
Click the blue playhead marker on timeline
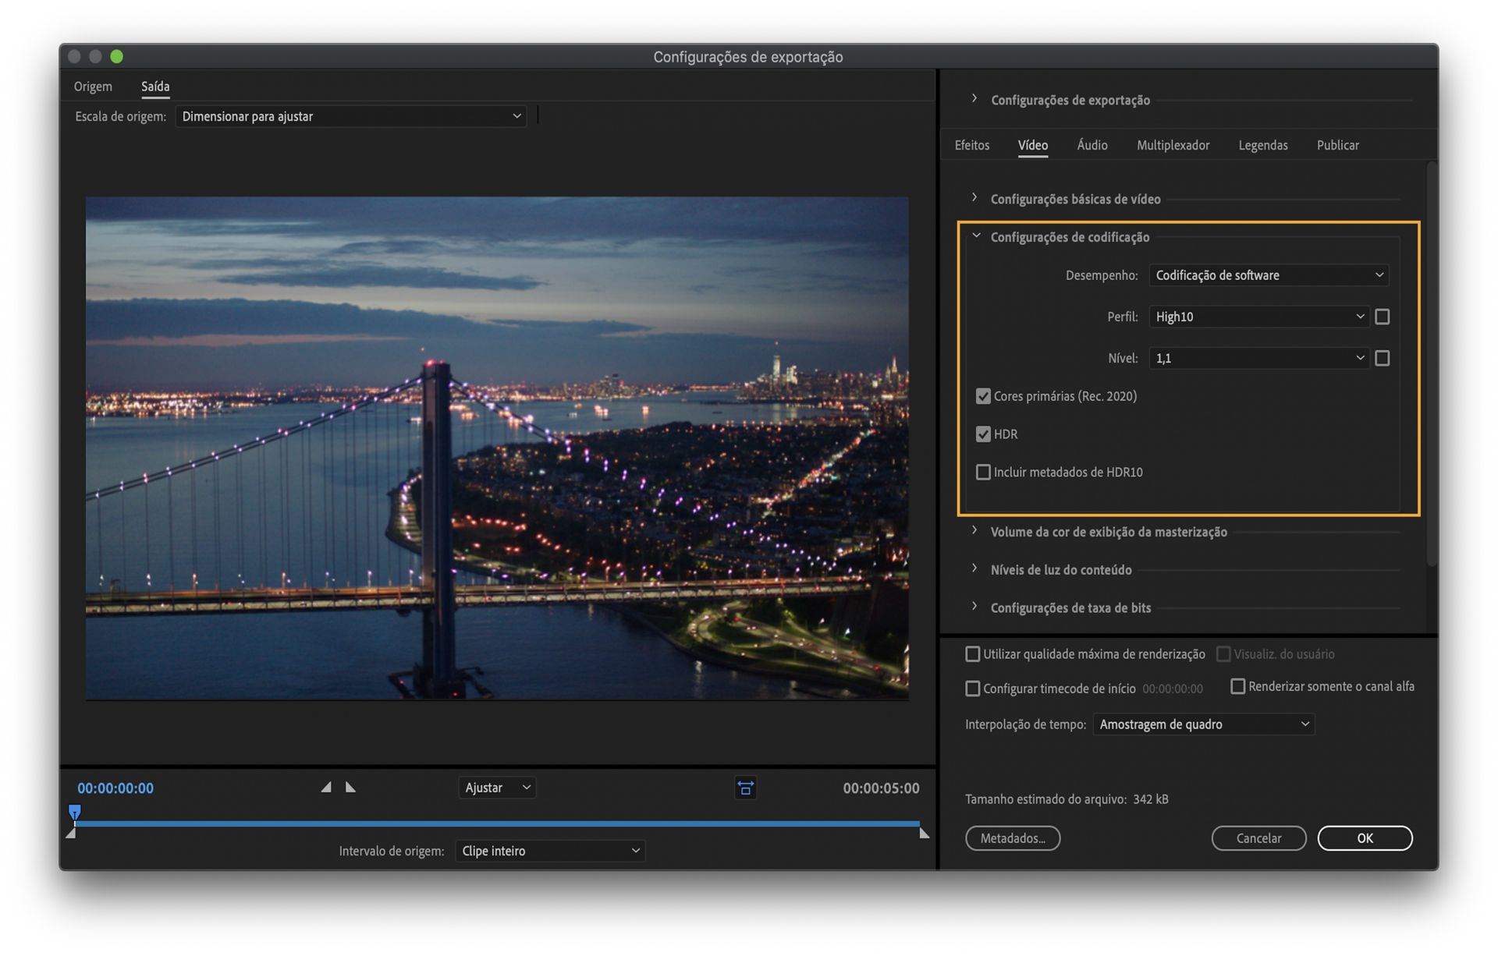(75, 813)
